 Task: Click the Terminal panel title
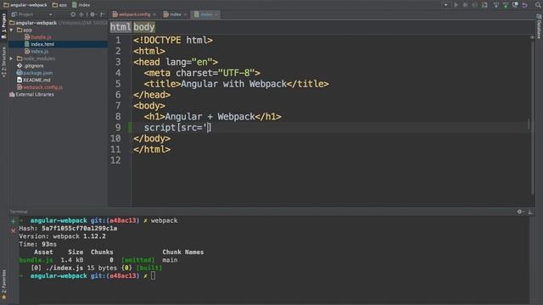tap(19, 212)
